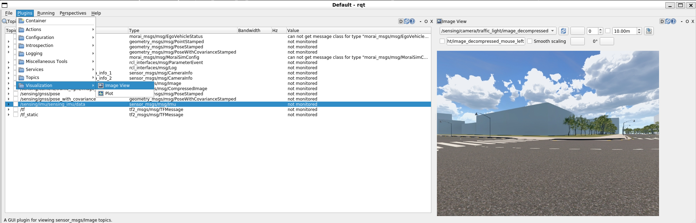Refresh the Image View topic list
This screenshot has width=696, height=223.
(563, 31)
